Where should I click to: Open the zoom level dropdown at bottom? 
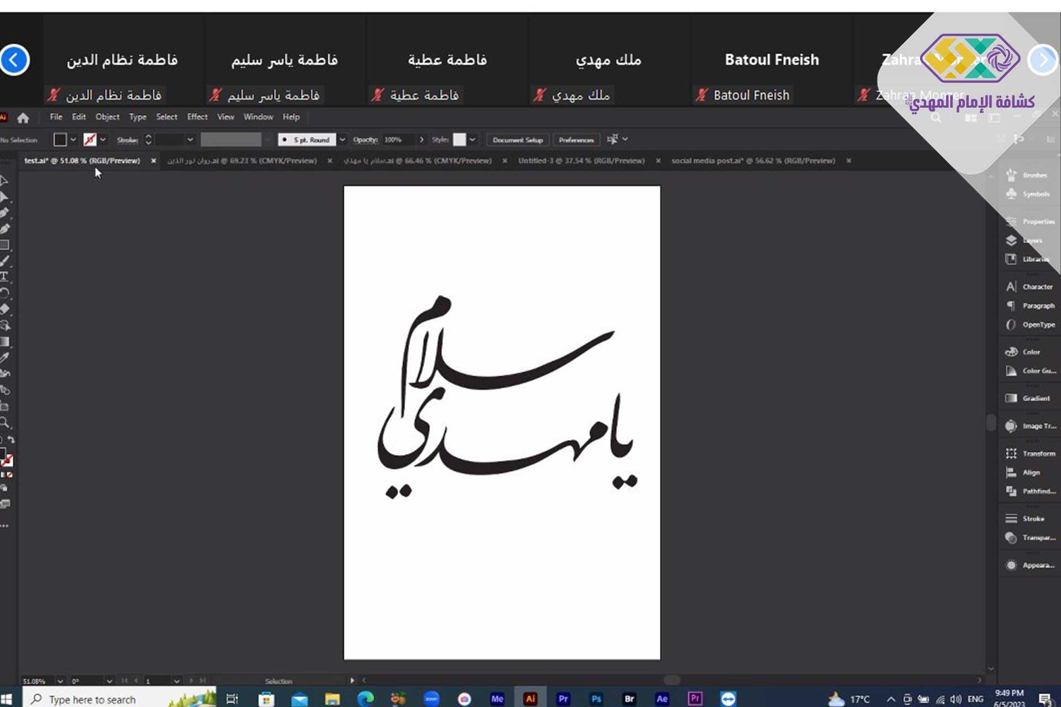(60, 681)
